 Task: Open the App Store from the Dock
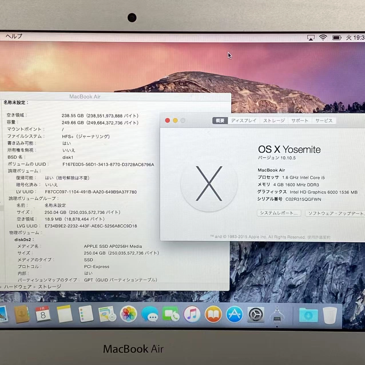click(x=234, y=315)
